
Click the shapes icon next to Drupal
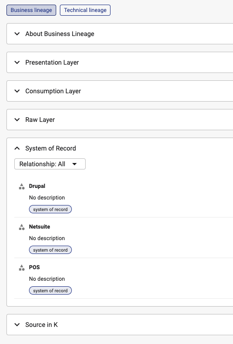[22, 187]
